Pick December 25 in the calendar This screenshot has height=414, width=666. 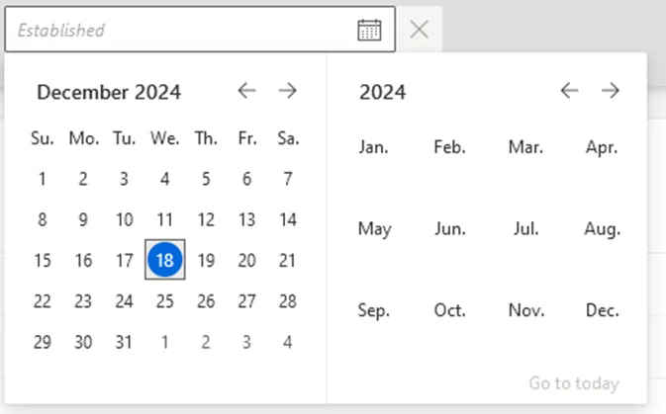coord(165,301)
